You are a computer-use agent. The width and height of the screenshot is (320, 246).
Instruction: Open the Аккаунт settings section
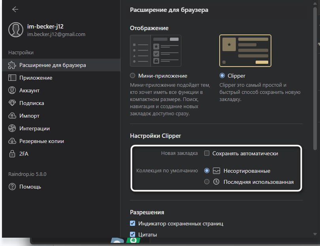(x=61, y=90)
